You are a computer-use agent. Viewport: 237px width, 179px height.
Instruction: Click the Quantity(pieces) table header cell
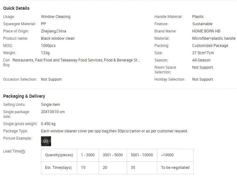(x=59, y=155)
